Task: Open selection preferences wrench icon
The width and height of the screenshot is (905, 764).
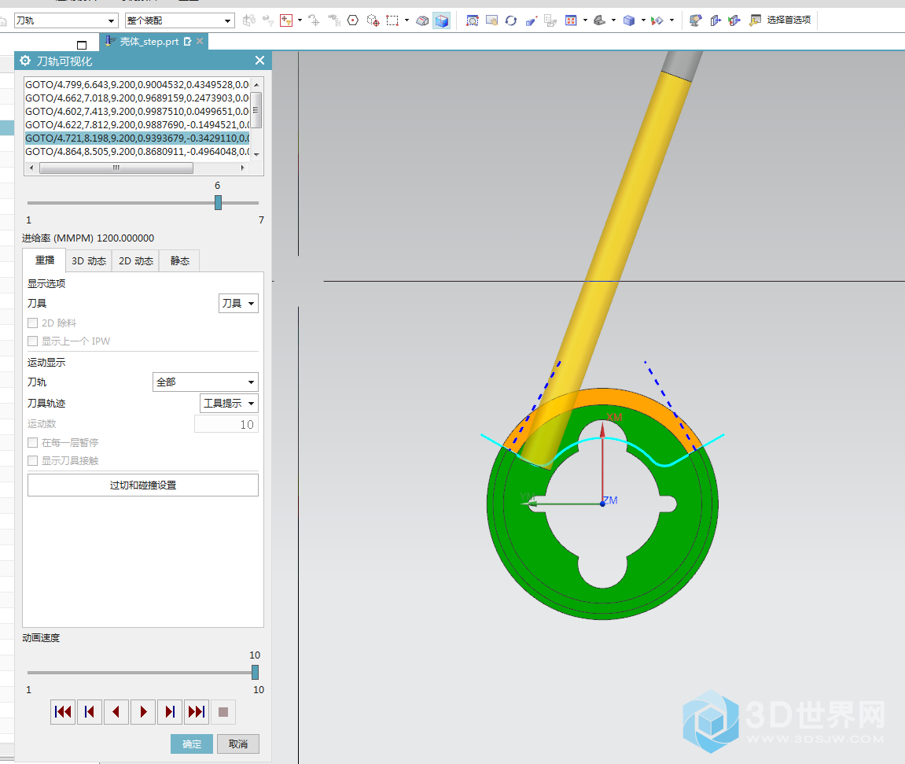Action: pos(755,20)
